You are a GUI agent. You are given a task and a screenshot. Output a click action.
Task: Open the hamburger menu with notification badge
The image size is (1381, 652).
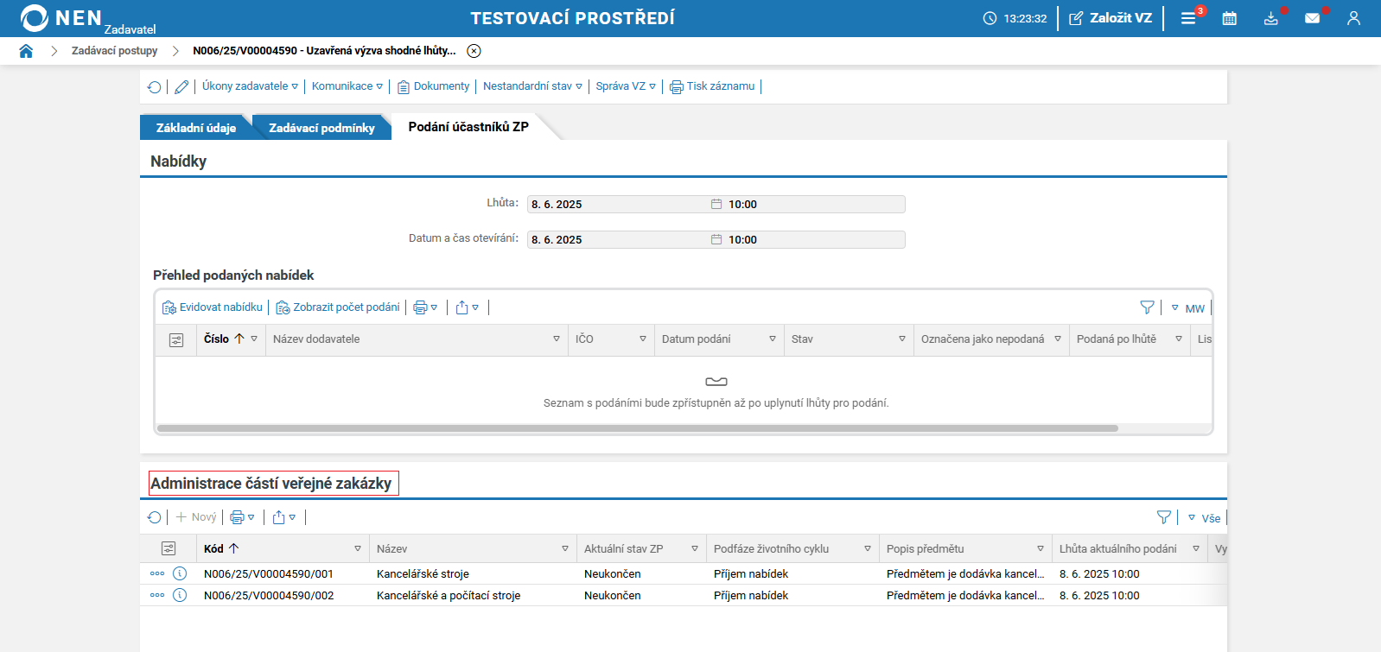click(x=1188, y=18)
